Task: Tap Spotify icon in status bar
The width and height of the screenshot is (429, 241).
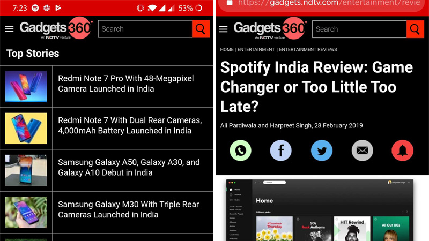Action: click(35, 8)
